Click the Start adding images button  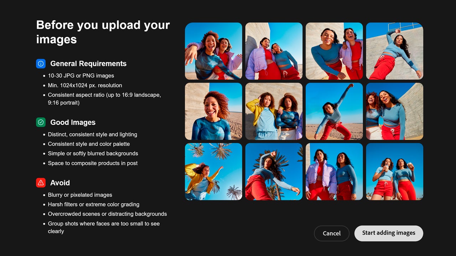click(389, 233)
